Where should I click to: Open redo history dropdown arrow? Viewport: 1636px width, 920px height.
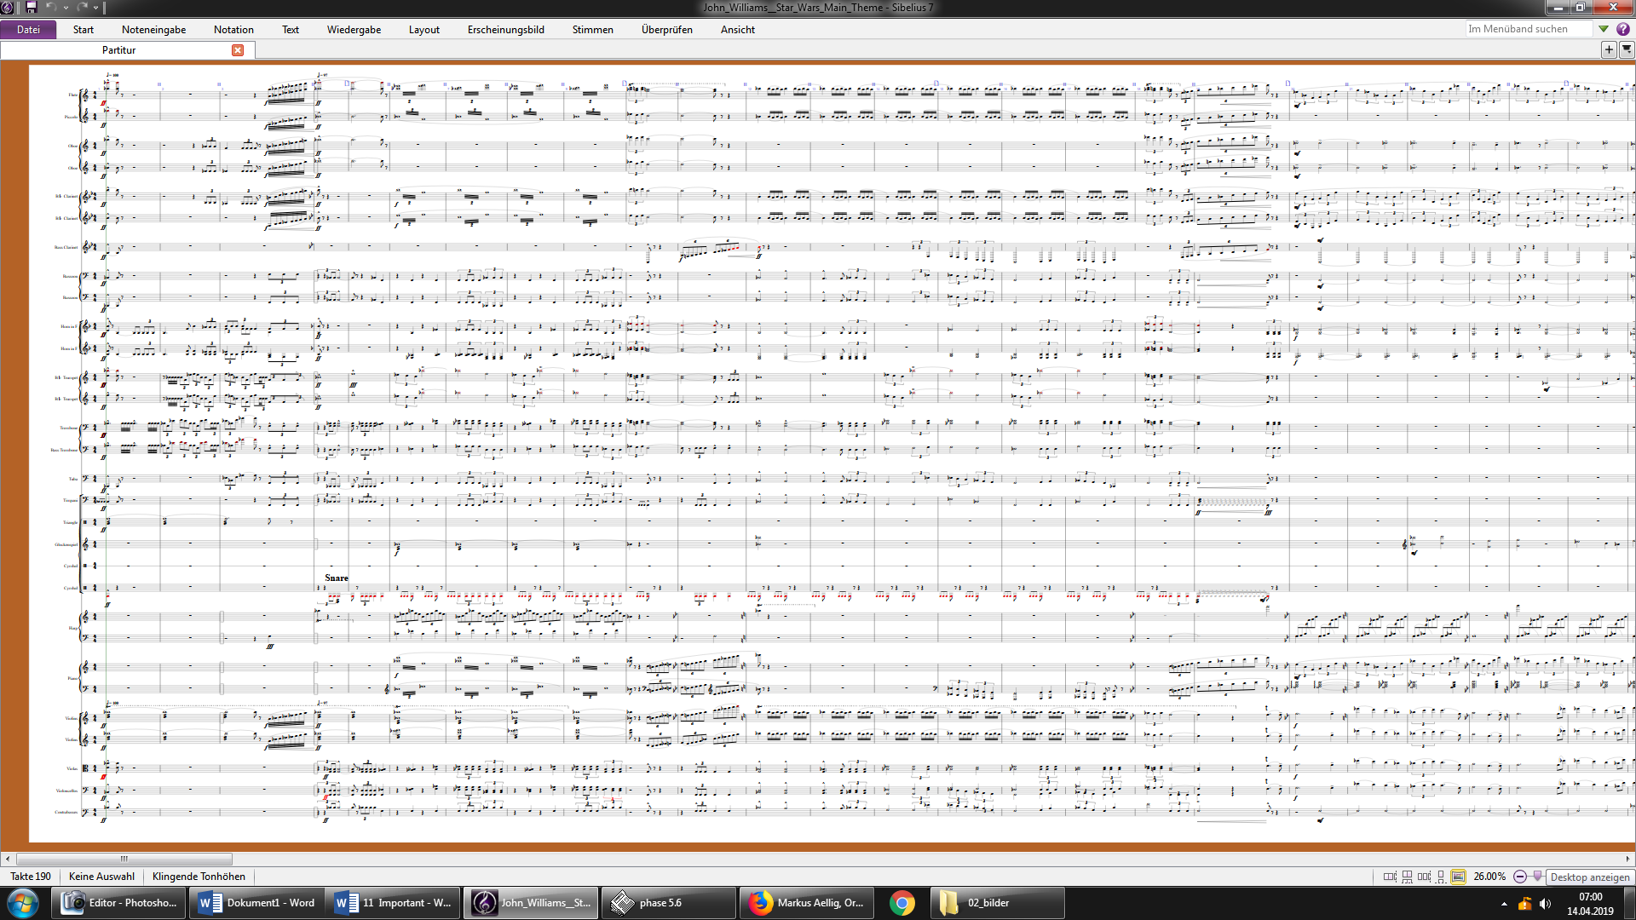(95, 8)
